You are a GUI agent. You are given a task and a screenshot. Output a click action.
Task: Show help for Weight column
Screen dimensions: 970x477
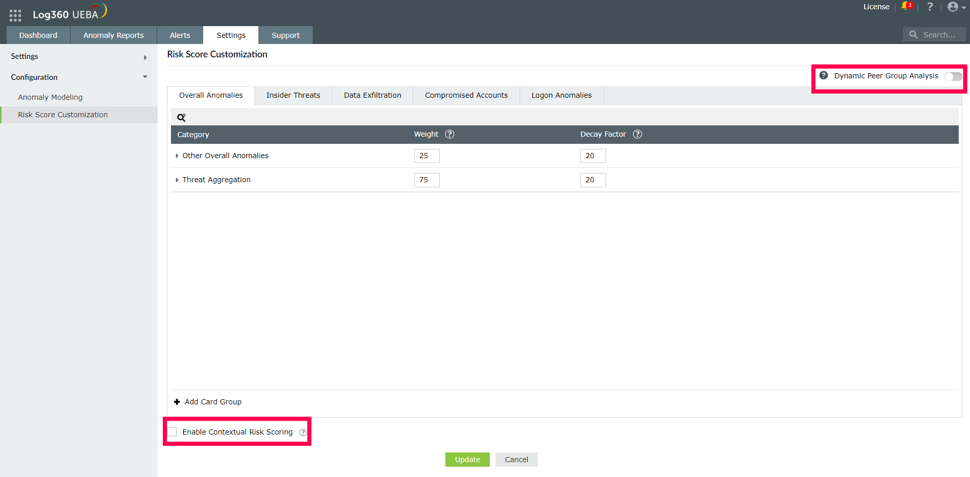click(x=449, y=134)
